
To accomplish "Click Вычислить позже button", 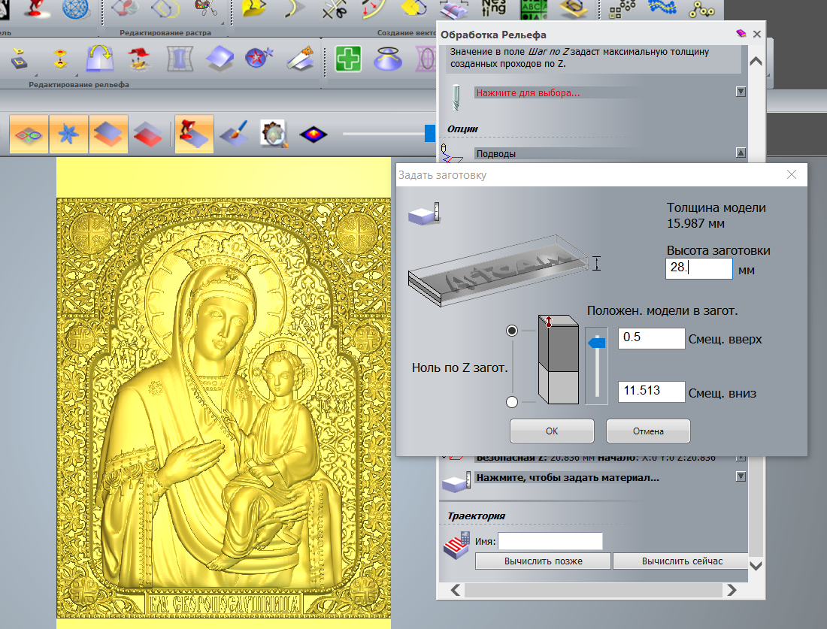I will pos(544,561).
